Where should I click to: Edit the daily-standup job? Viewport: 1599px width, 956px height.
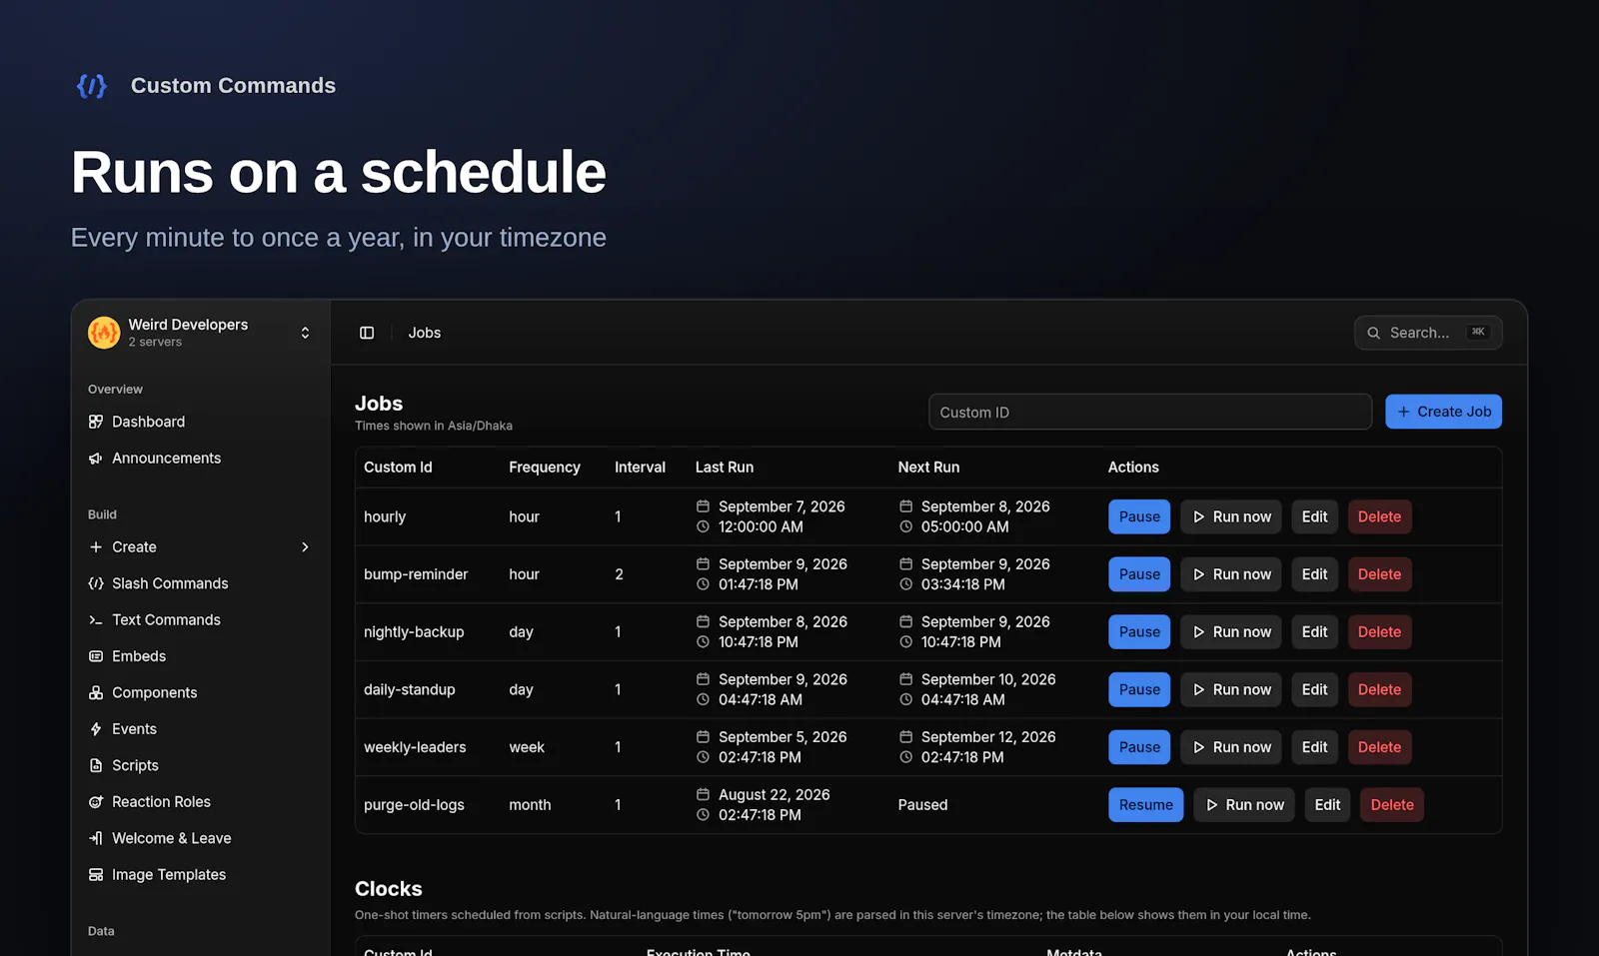click(x=1314, y=689)
